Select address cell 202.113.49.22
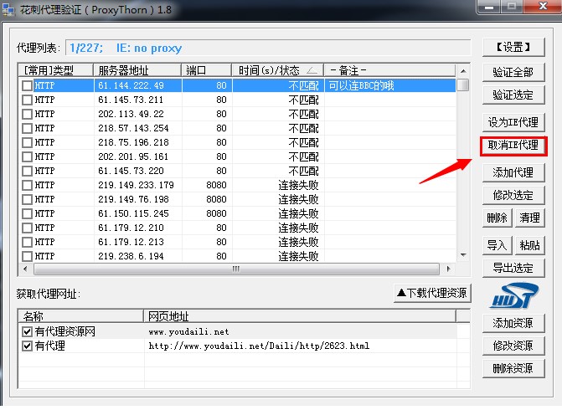This screenshot has width=562, height=410. coord(138,115)
